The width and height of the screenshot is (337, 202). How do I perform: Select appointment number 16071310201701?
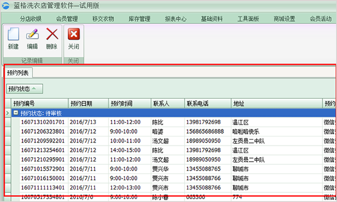coord(43,122)
